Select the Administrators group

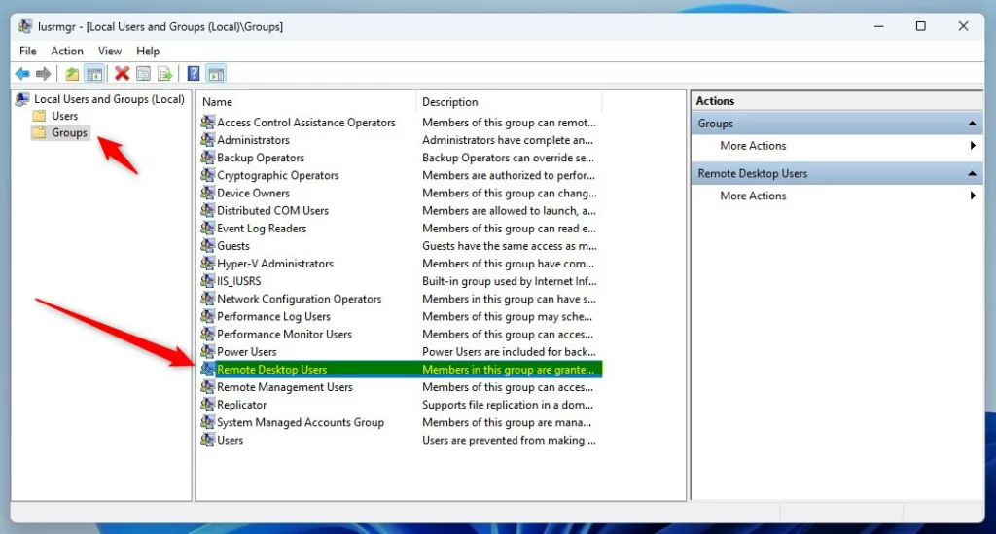pos(253,140)
